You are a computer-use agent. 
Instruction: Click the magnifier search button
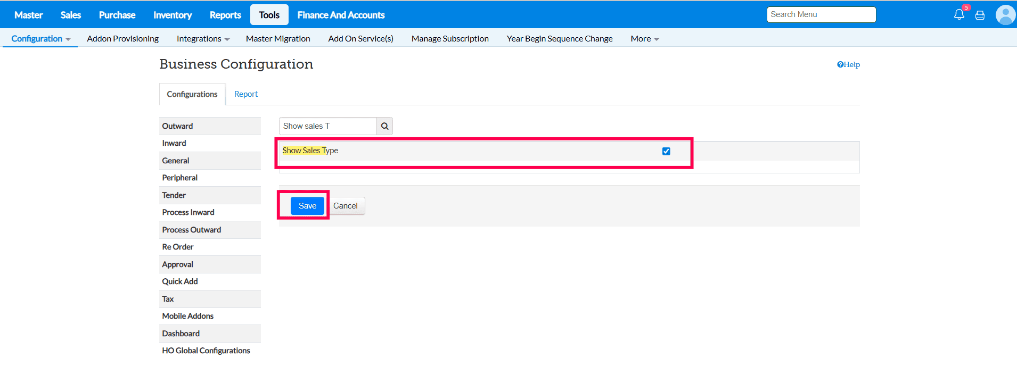(384, 126)
